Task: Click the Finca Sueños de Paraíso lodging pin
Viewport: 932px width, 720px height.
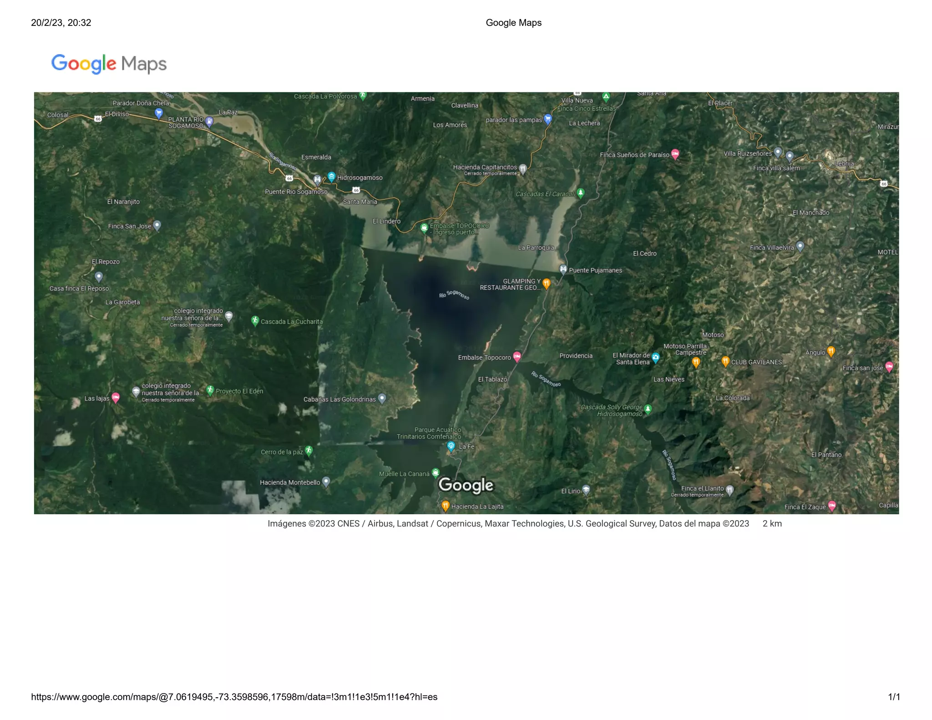Action: 675,154
